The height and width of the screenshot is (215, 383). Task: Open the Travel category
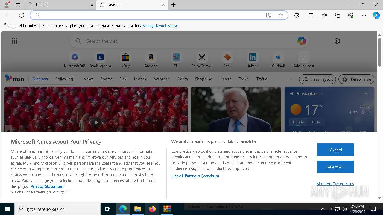click(x=244, y=79)
